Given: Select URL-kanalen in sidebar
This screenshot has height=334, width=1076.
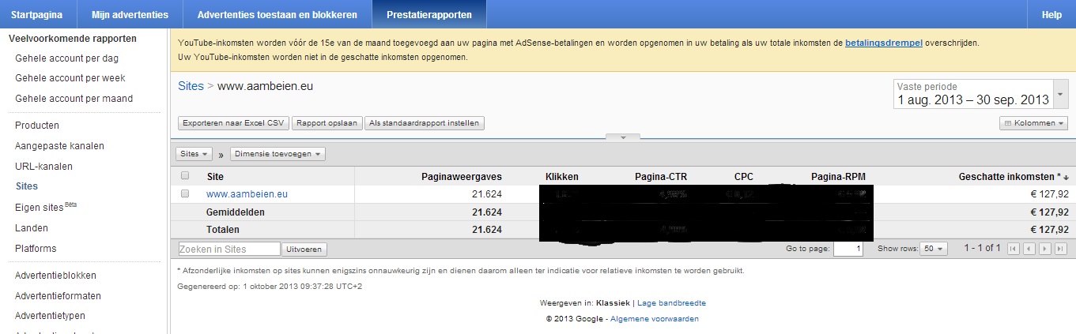Looking at the screenshot, I should point(43,167).
